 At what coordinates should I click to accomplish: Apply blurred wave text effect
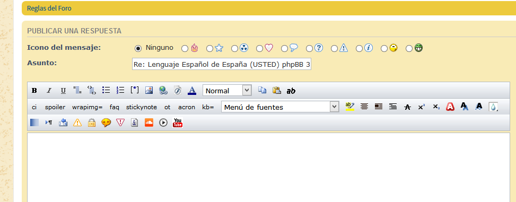point(479,106)
